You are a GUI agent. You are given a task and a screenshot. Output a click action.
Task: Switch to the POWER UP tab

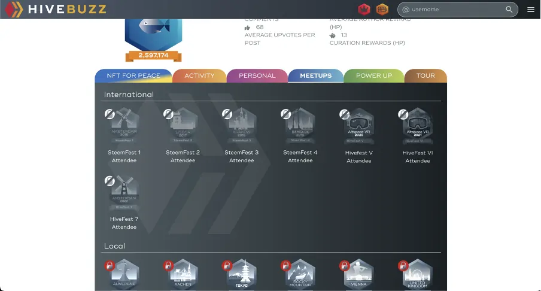tap(374, 75)
